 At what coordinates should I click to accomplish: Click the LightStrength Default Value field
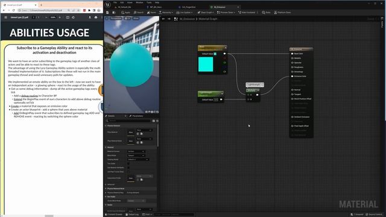pyautogui.click(x=216, y=99)
